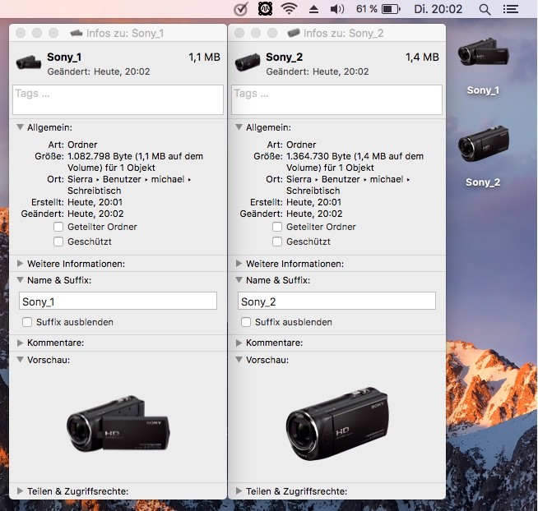Click the Sony_2 desktop icon label
Viewport: 538px width, 511px height.
[x=483, y=182]
